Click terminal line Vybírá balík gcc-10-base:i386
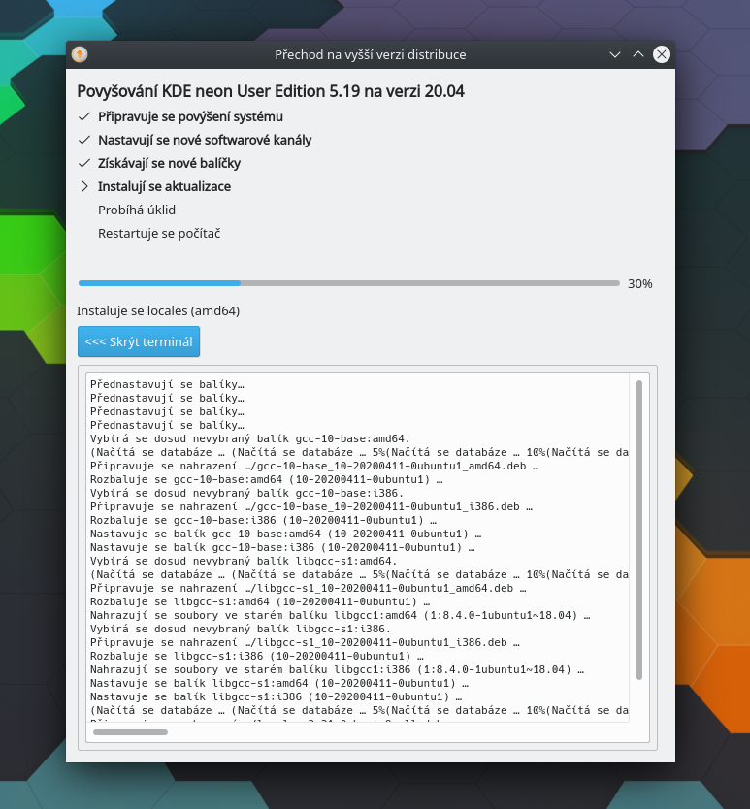The image size is (750, 809). coord(246,493)
